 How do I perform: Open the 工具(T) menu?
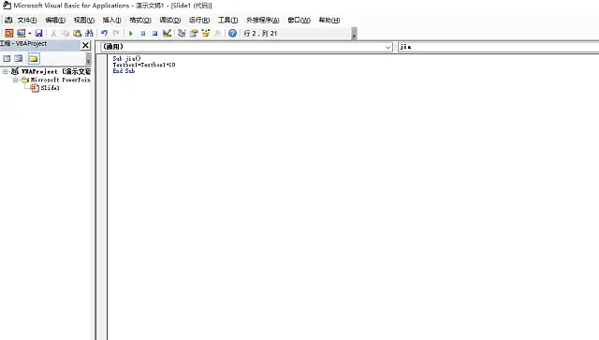tap(227, 20)
